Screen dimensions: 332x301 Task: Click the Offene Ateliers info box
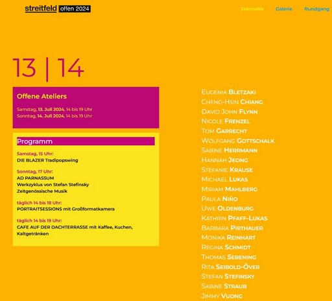pos(86,108)
